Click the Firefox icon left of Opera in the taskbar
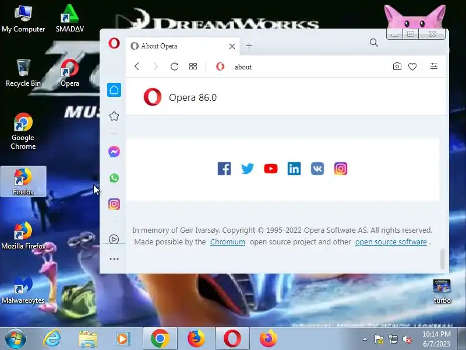This screenshot has width=466, height=350. click(x=196, y=339)
